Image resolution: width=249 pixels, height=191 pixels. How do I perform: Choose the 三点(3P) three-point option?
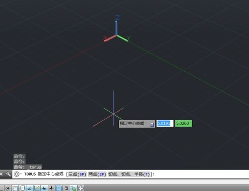tap(77, 174)
